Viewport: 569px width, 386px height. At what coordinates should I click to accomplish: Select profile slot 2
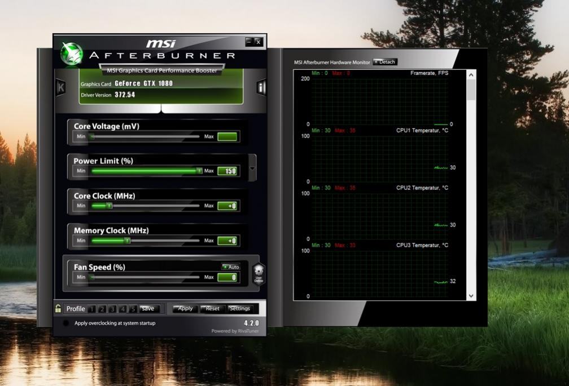coord(102,309)
